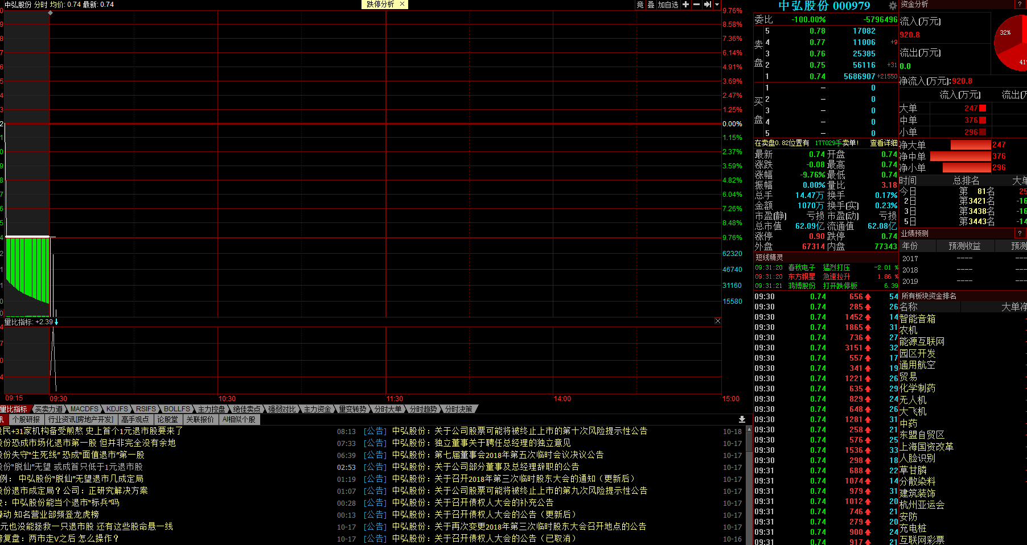
Task: Click the 名称 column header
Action: 909,307
